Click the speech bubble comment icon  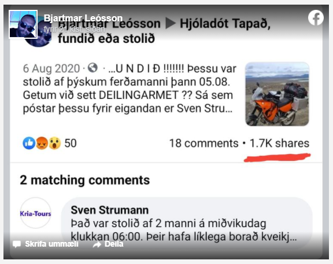click(17, 244)
